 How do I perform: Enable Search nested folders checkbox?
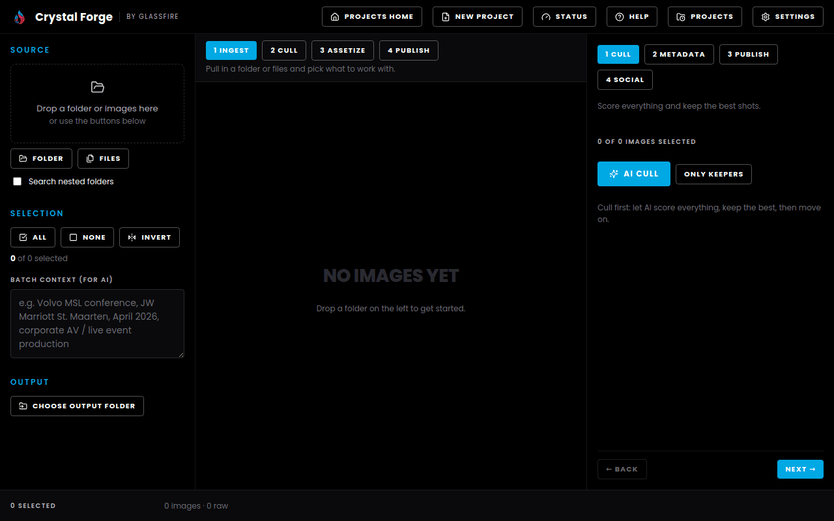tap(18, 182)
